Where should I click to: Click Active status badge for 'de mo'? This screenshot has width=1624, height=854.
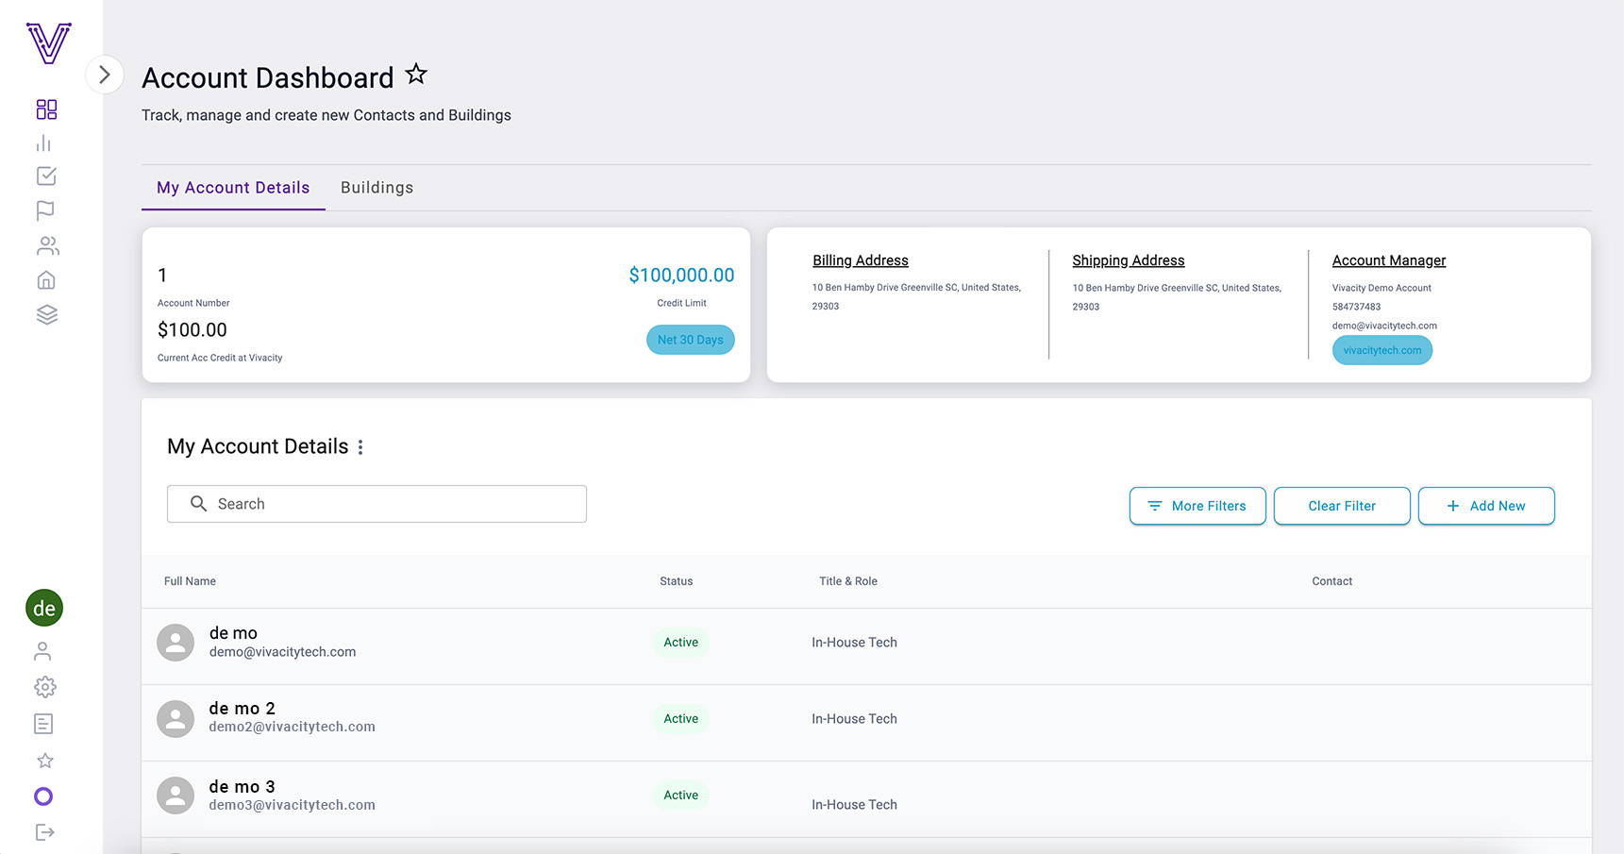point(681,643)
